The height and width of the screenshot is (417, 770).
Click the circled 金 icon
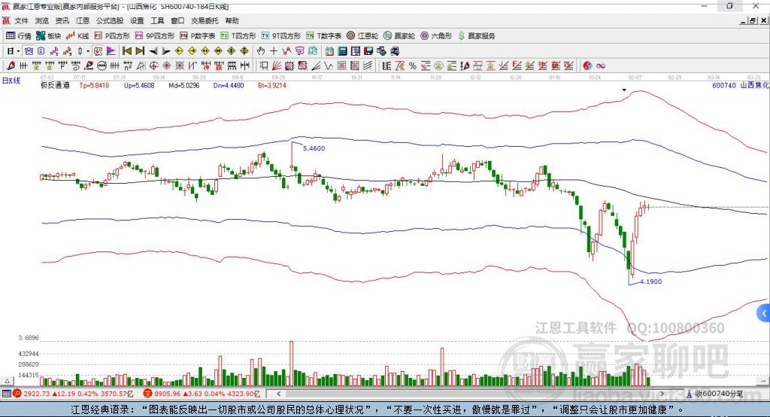(438, 65)
